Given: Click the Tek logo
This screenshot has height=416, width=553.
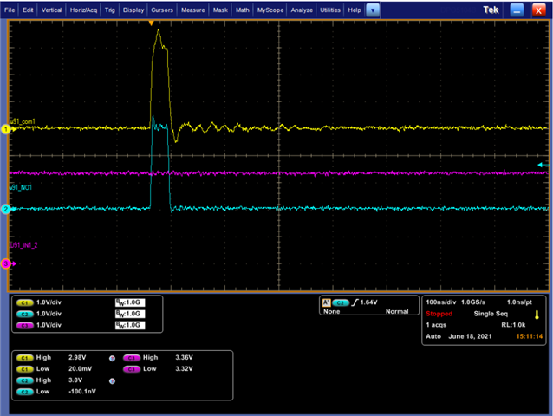Looking at the screenshot, I should (491, 10).
